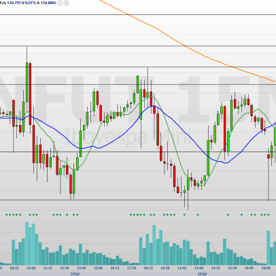Click the 09:15 time axis label

point(148,268)
